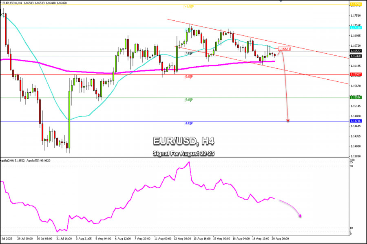
Task: Click the 1.17510 price axis label
Action: (356, 15)
